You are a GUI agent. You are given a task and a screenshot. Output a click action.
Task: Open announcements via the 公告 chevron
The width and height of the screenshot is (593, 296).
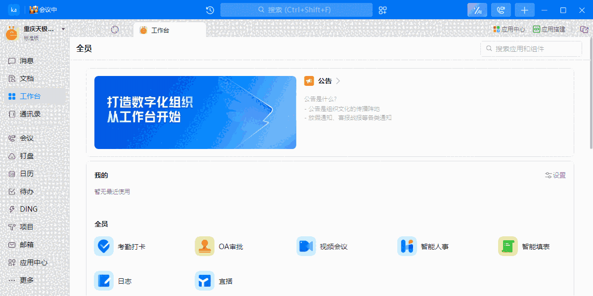(x=338, y=81)
